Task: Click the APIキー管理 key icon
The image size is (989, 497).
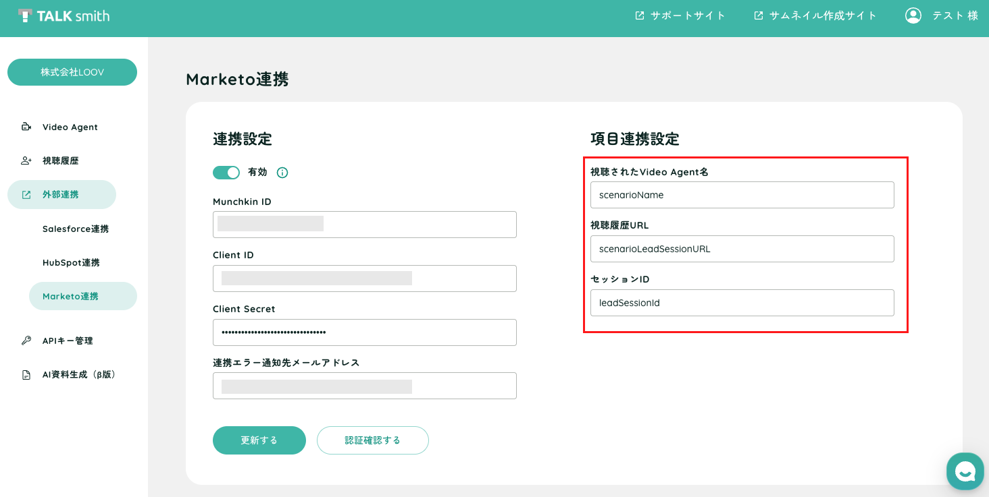Action: click(x=26, y=341)
